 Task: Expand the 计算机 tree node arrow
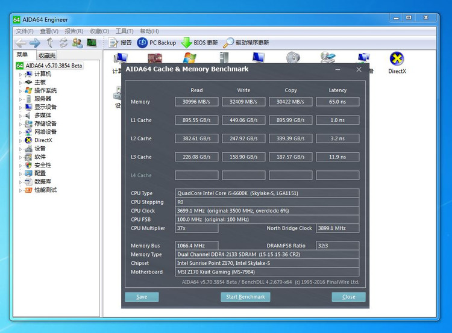click(x=20, y=74)
